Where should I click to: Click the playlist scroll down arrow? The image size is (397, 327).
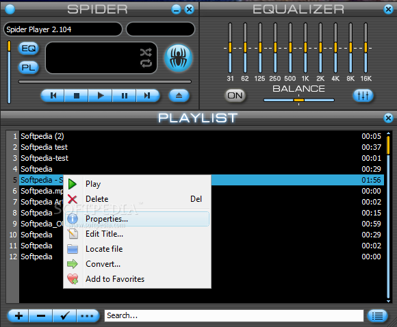tap(388, 301)
